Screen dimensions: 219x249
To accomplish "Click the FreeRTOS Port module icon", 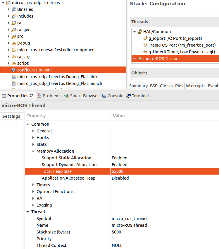I will pyautogui.click(x=145, y=45).
